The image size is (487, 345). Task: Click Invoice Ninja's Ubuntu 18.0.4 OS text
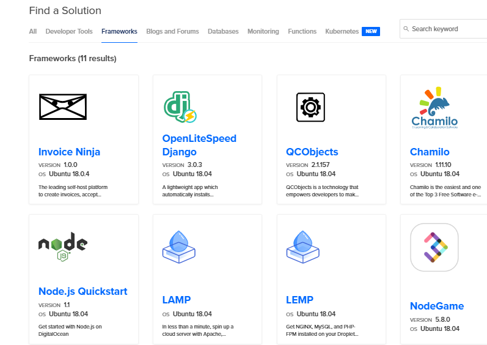point(64,174)
